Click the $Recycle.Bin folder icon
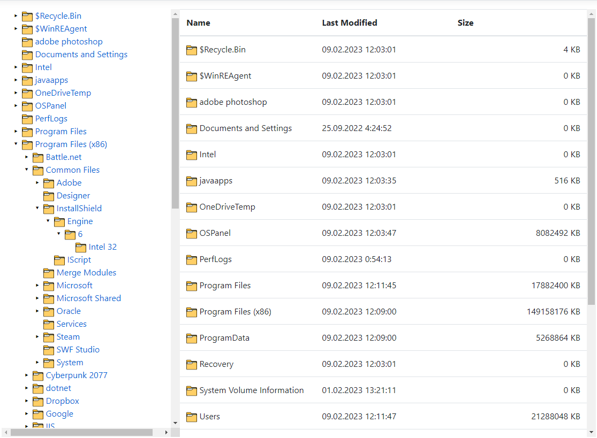The image size is (597, 438). [x=192, y=49]
